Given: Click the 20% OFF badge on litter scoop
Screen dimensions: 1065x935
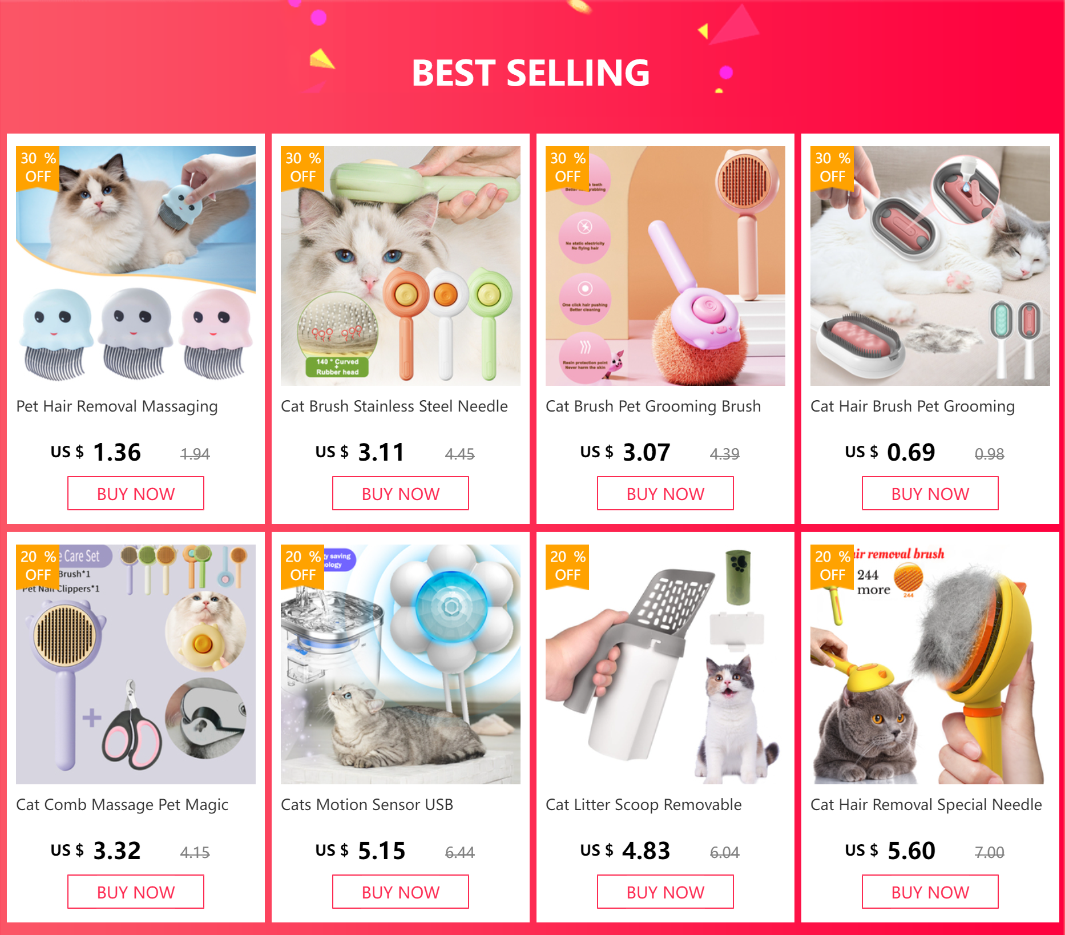Looking at the screenshot, I should (x=567, y=566).
